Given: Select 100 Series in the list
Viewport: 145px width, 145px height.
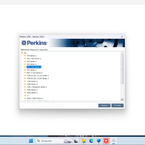Looking at the screenshot, I should point(32,56).
